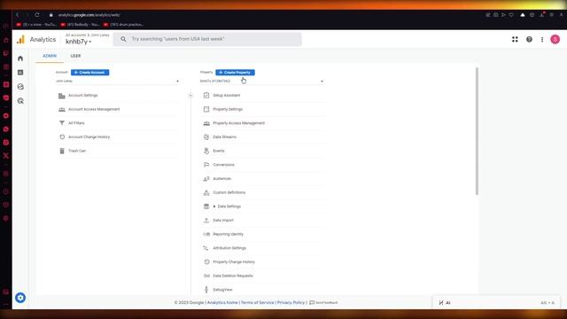
Task: Click the X icon in browser sidebar
Action: (6, 156)
